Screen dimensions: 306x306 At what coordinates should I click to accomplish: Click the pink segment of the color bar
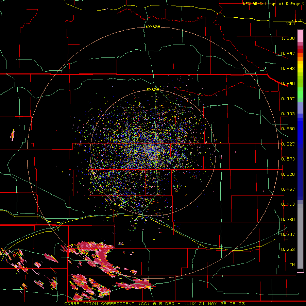click(x=300, y=36)
